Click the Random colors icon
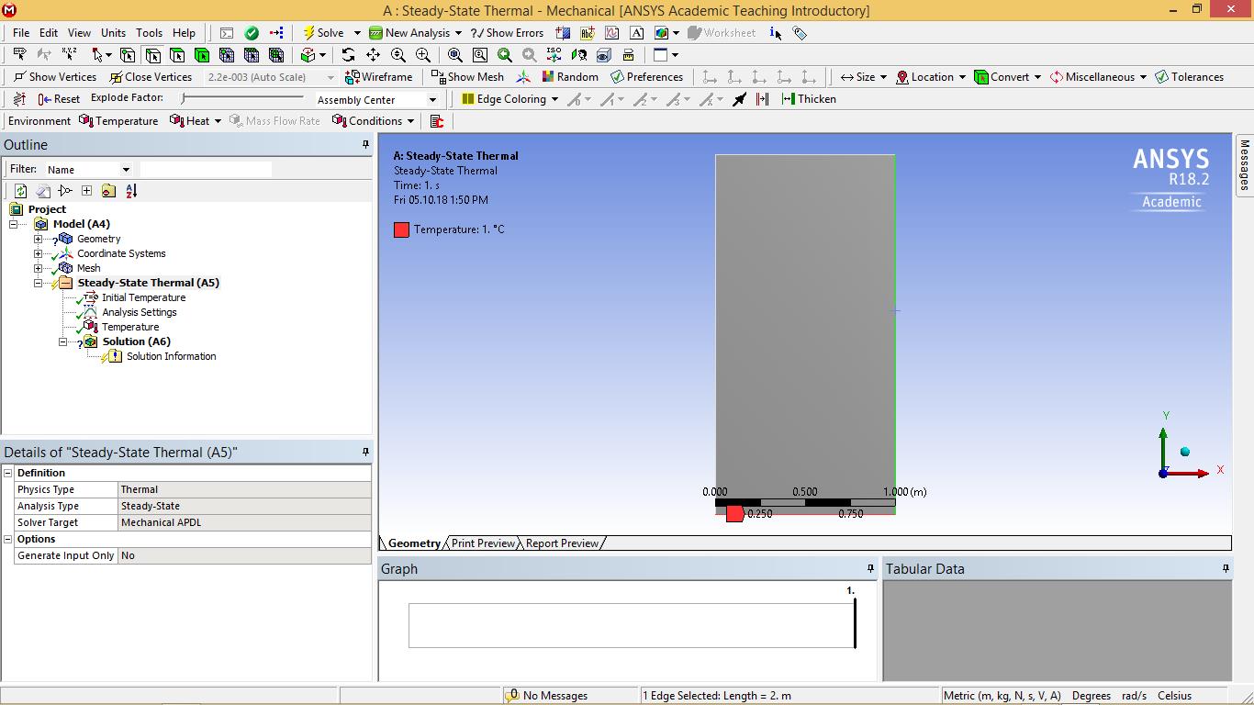The image size is (1254, 705). pyautogui.click(x=570, y=77)
